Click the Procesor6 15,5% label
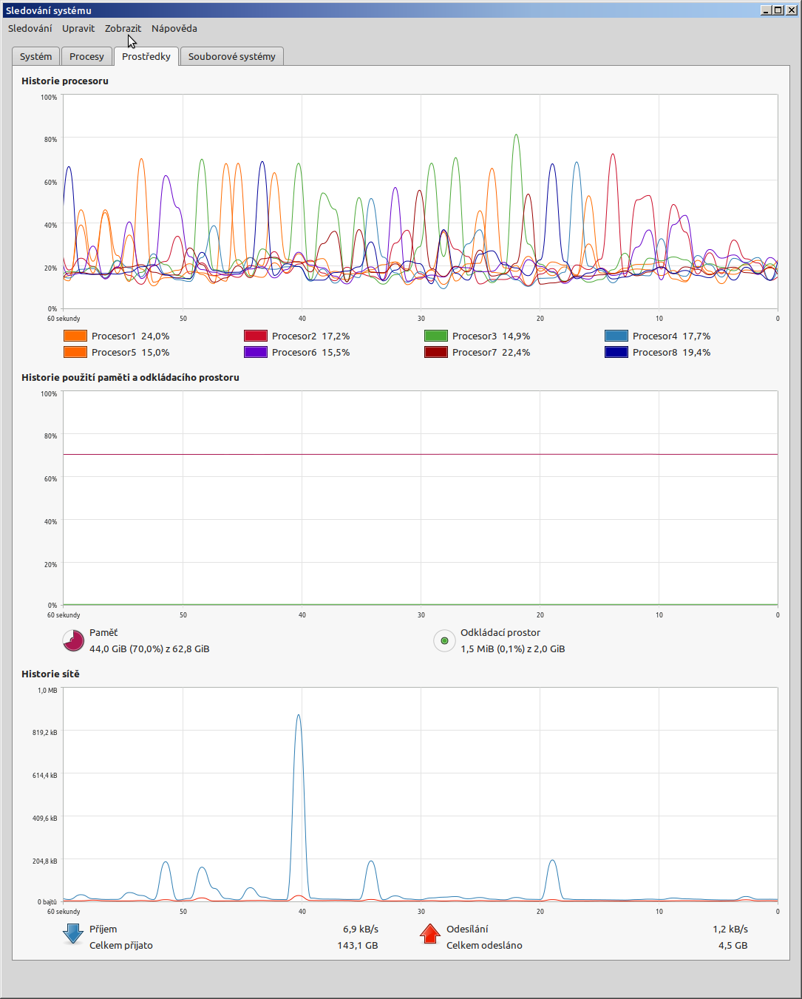This screenshot has height=999, width=802. click(x=311, y=352)
